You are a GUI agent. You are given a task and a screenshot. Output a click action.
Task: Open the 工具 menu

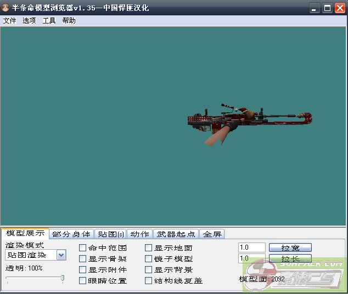(x=49, y=21)
